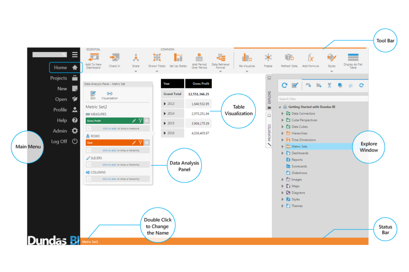Open the Re-Visualize tool
Image resolution: width=409 pixels, height=272 pixels.
coord(247,59)
